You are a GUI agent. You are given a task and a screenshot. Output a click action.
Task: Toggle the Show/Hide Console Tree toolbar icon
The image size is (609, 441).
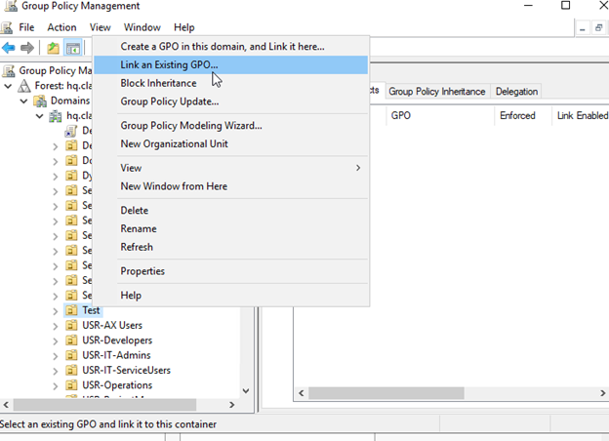[x=73, y=48]
